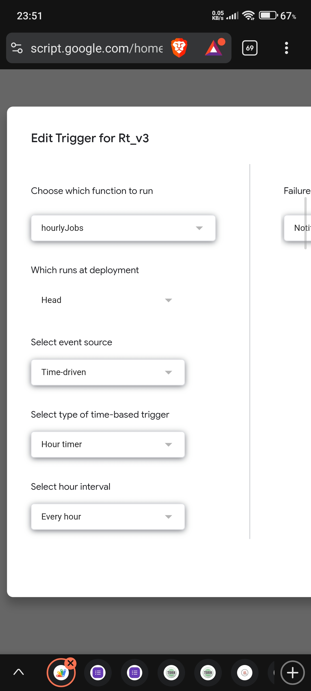Add a new tab with plus button
The height and width of the screenshot is (691, 311).
coord(292,672)
